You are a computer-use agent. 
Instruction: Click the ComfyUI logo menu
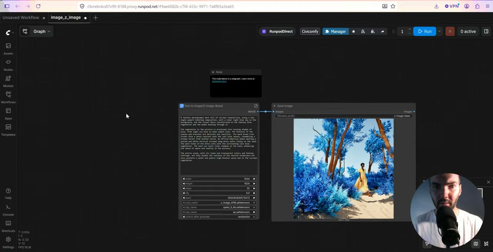click(x=8, y=33)
